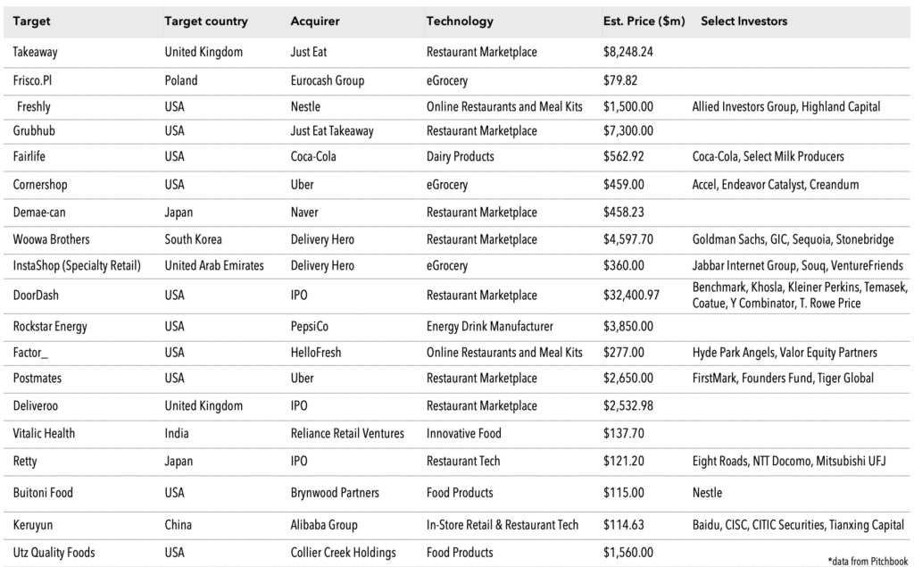Click the Reliance Retail Ventures acquirer
Image resolution: width=914 pixels, height=567 pixels.
coord(347,433)
